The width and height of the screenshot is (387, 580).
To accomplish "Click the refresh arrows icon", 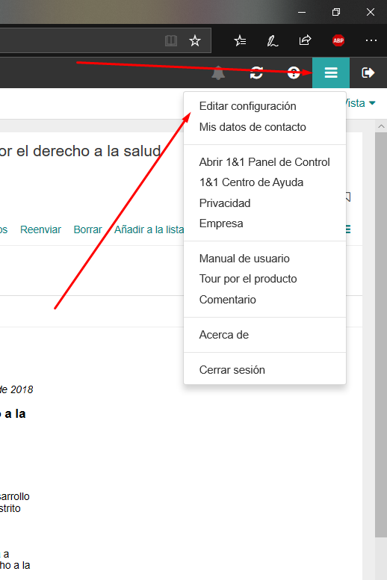I will pyautogui.click(x=256, y=72).
